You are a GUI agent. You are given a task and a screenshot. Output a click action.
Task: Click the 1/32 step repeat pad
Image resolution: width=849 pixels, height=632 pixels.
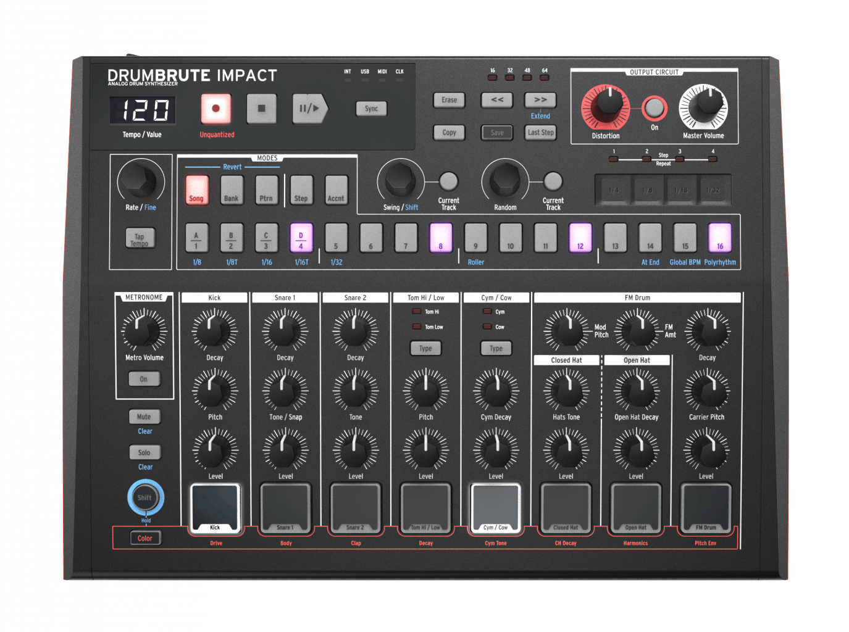(713, 190)
